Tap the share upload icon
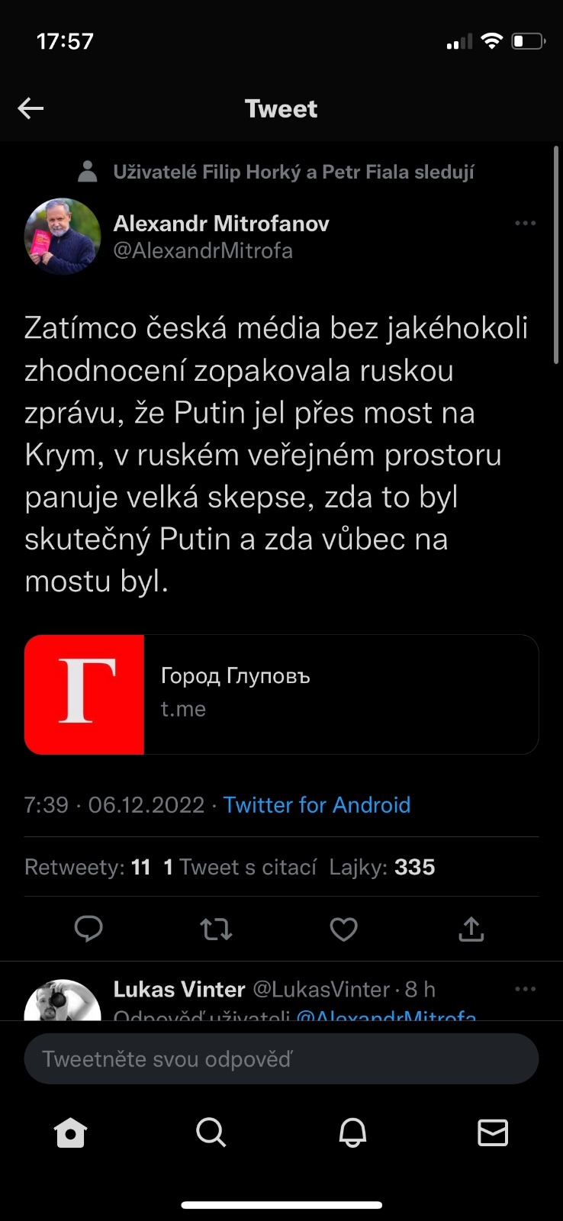The image size is (563, 1221). 471,929
